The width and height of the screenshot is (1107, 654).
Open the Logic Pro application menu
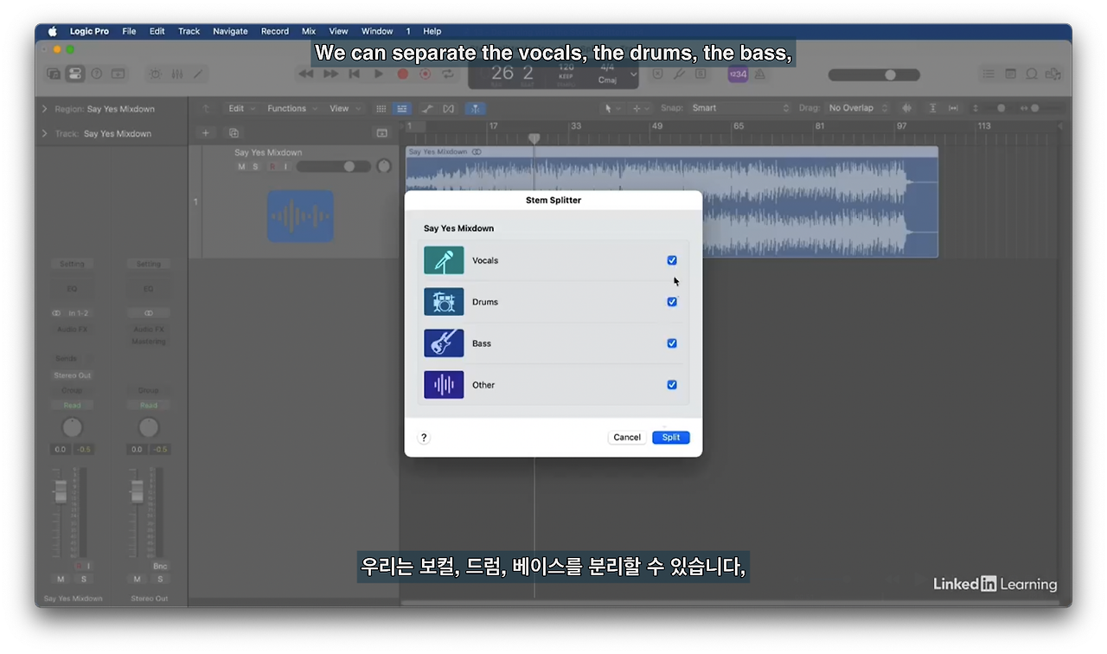coord(89,31)
